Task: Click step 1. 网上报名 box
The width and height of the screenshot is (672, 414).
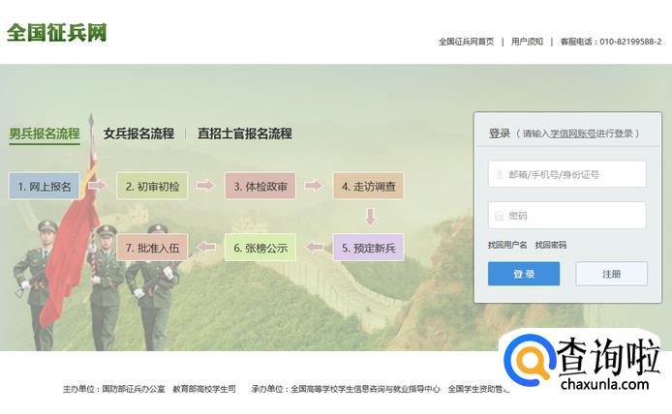Action: click(x=45, y=187)
